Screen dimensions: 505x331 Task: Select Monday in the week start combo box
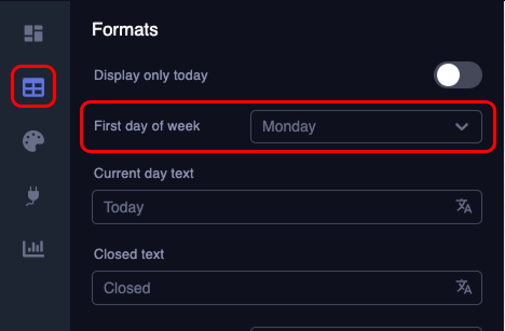pos(367,127)
